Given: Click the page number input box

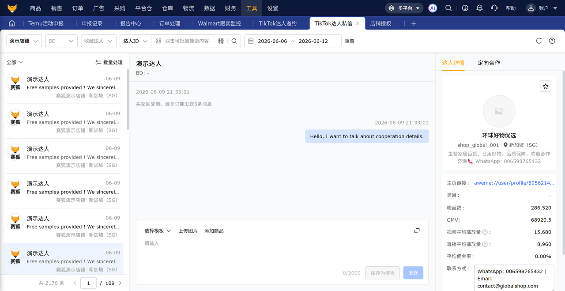Looking at the screenshot, I should pos(88,283).
